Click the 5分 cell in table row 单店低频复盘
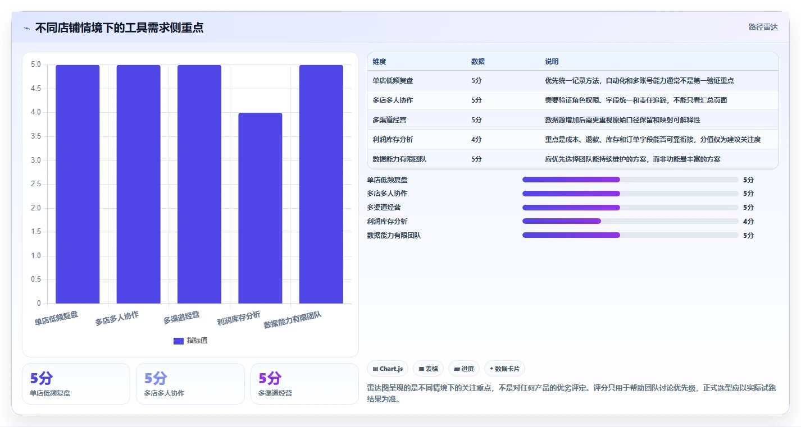This screenshot has height=427, width=801. (476, 81)
